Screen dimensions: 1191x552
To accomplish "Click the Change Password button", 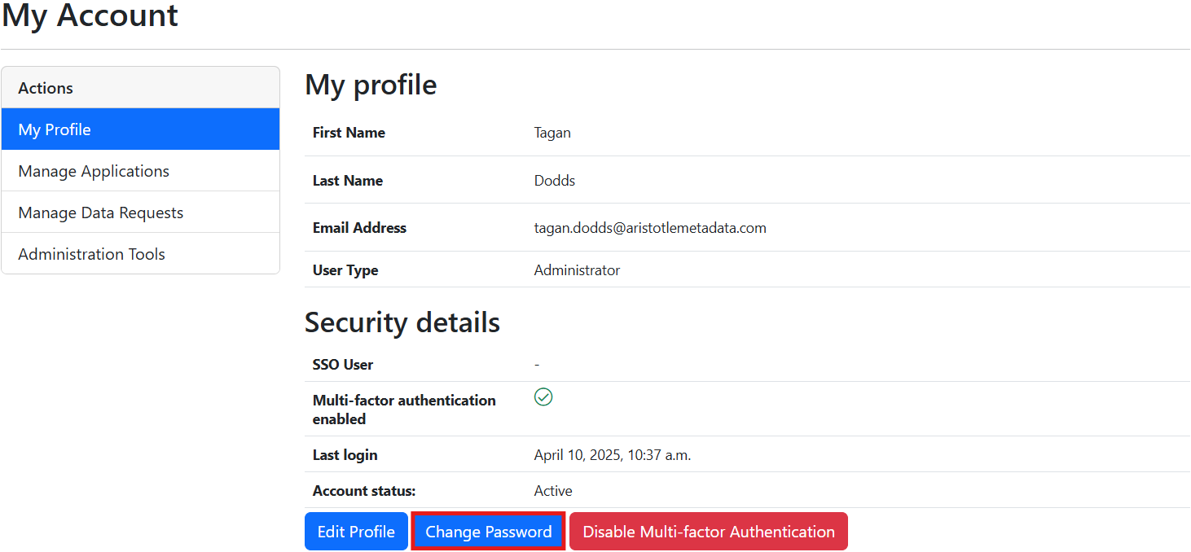I will 488,532.
